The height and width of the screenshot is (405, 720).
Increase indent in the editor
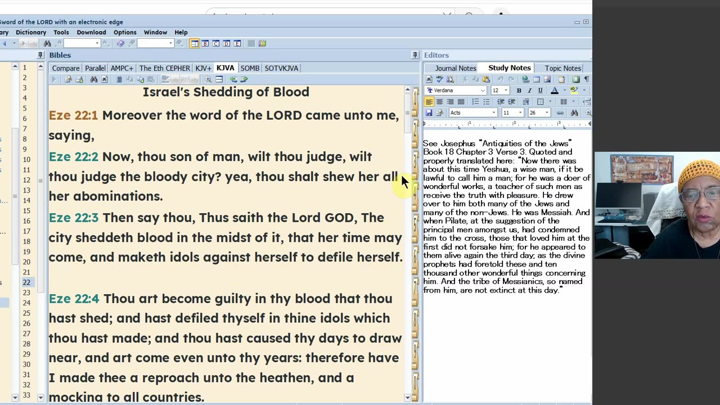[x=511, y=102]
